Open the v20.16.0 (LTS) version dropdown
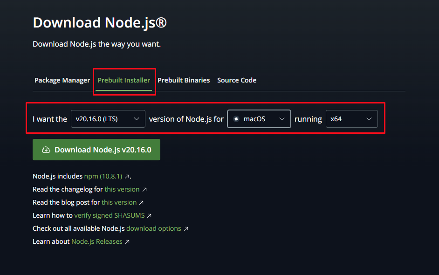The height and width of the screenshot is (275, 439). tap(108, 119)
